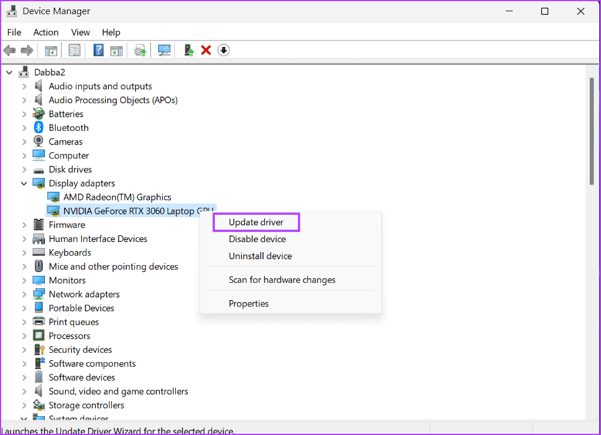Expand the Bluetooth device category
The height and width of the screenshot is (435, 601).
pos(24,127)
